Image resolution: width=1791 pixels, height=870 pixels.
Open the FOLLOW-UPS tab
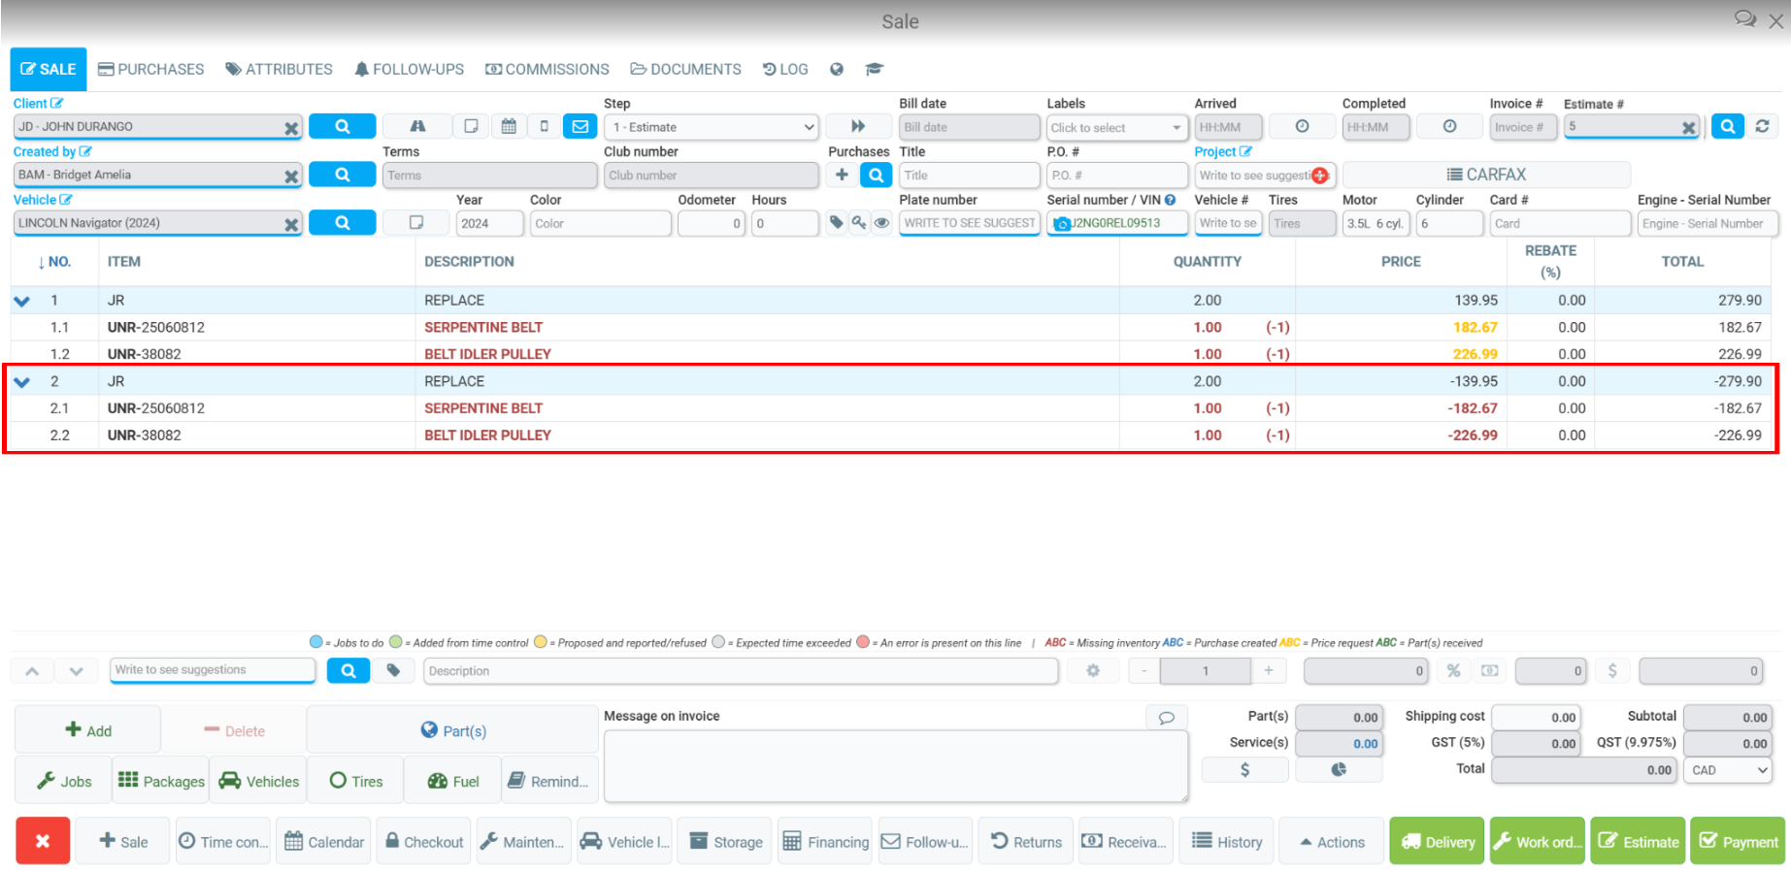click(x=409, y=70)
